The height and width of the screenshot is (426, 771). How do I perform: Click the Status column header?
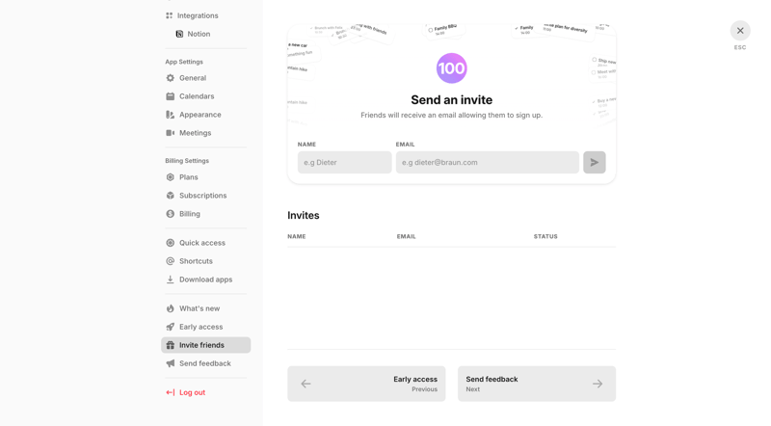(x=545, y=236)
